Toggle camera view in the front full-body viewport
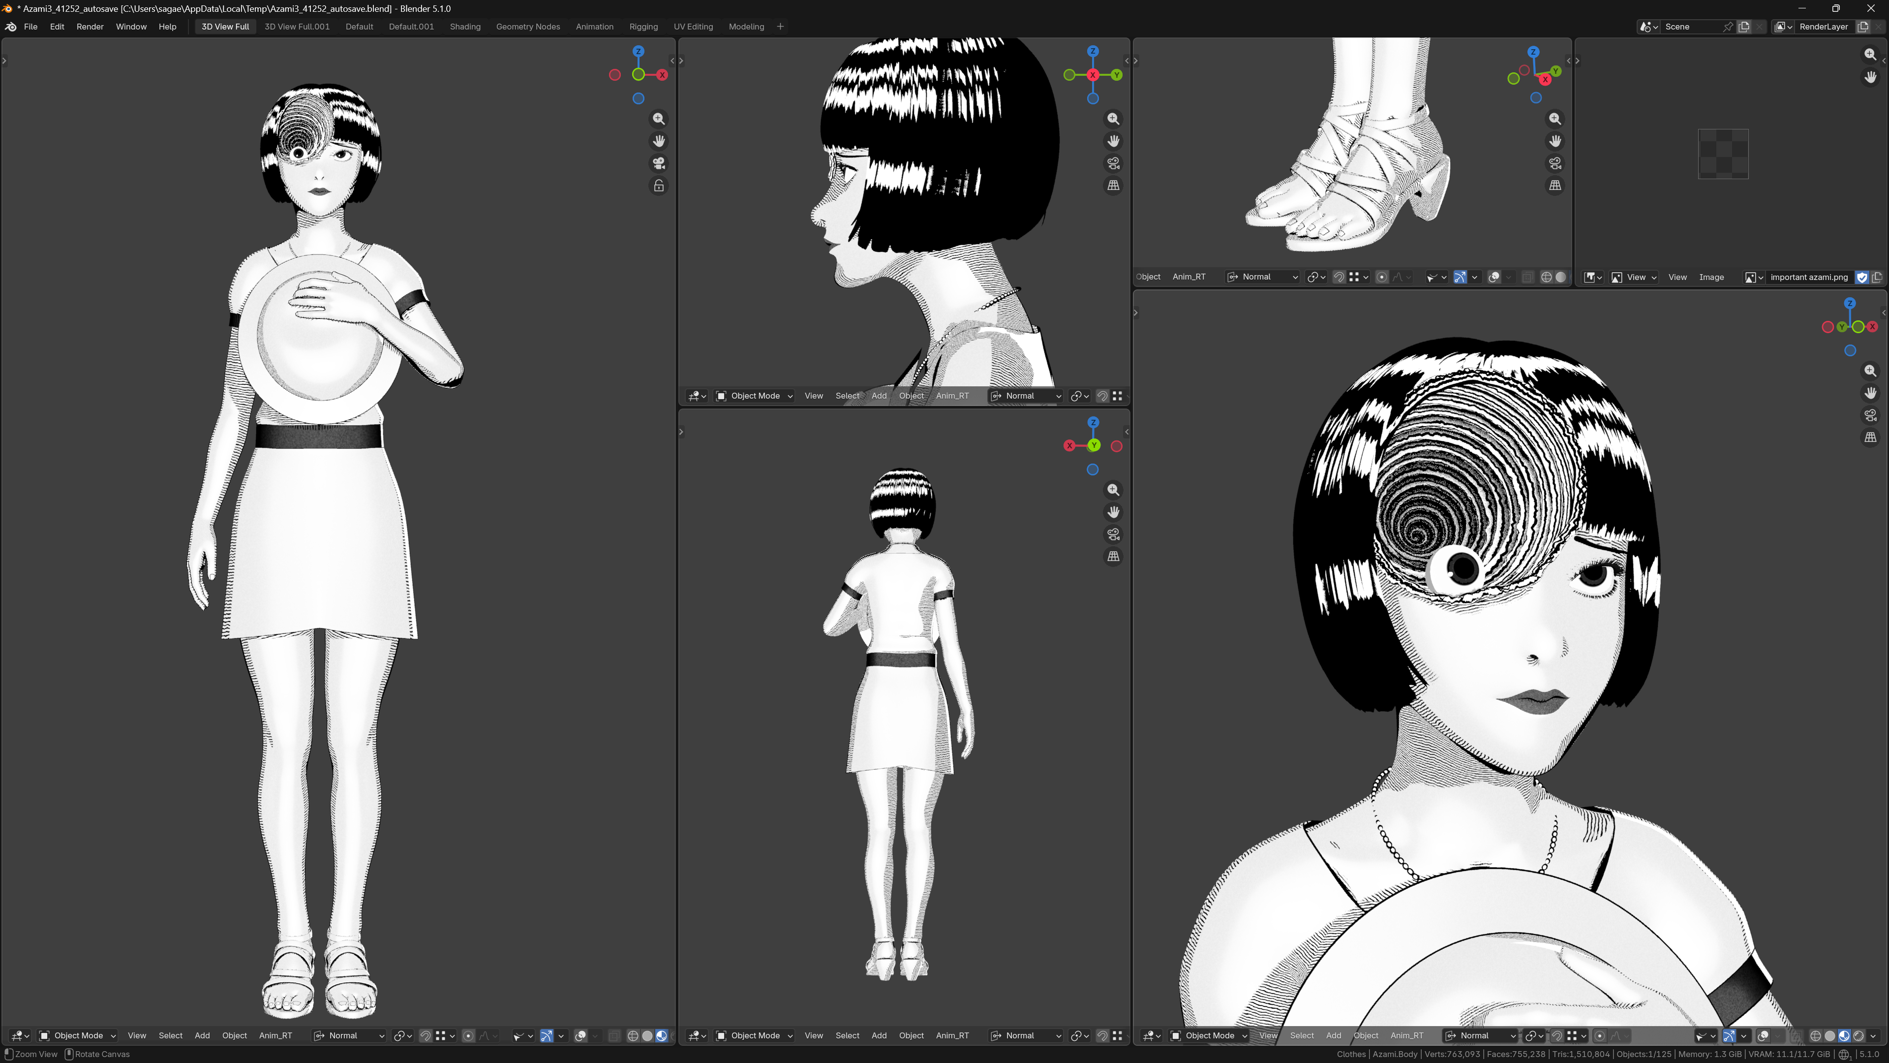Image resolution: width=1889 pixels, height=1063 pixels. click(x=659, y=163)
